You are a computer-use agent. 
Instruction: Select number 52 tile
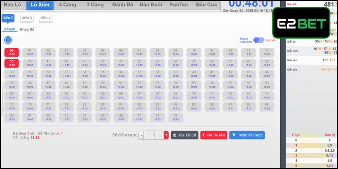pos(139,85)
